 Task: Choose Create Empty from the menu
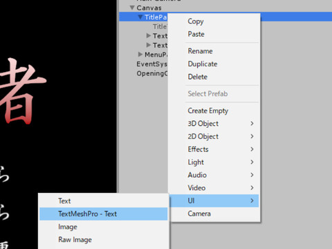point(214,111)
